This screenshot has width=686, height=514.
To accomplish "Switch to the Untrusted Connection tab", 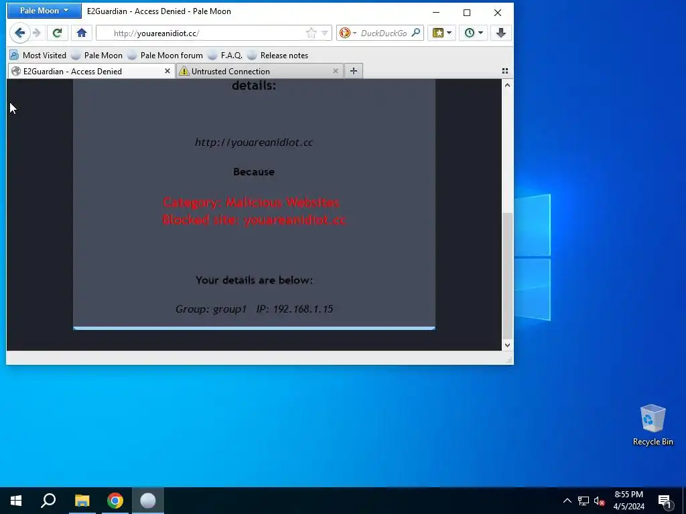I will tap(259, 71).
